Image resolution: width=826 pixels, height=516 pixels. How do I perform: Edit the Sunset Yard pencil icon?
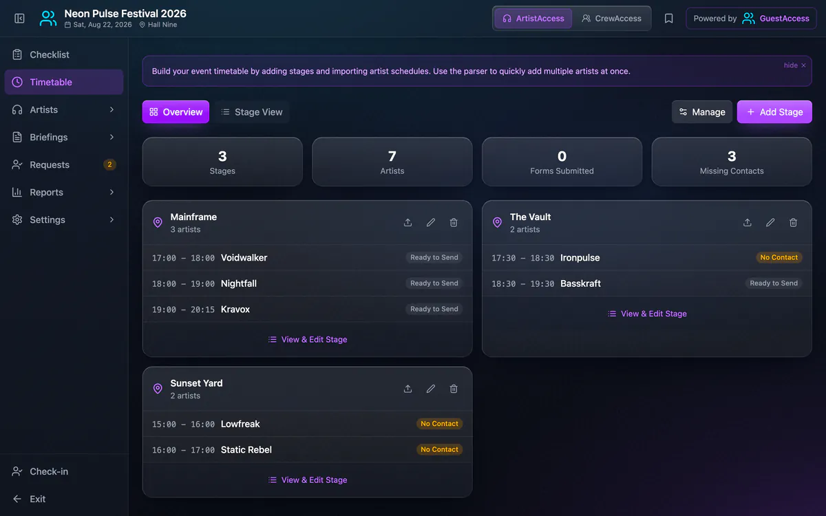pyautogui.click(x=431, y=389)
